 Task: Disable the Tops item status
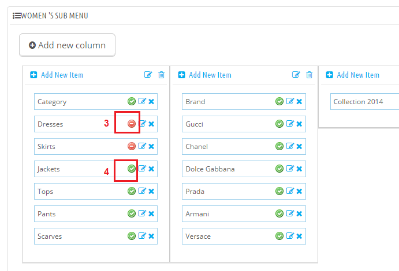click(132, 191)
